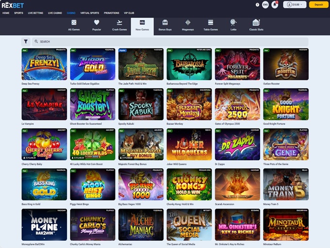Open the Joker Wild Queens thumbnail

pos(189,145)
